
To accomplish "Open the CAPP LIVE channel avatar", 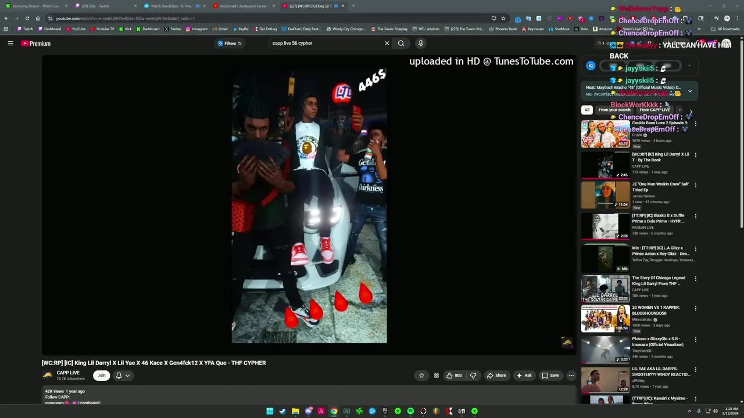I will coord(48,375).
